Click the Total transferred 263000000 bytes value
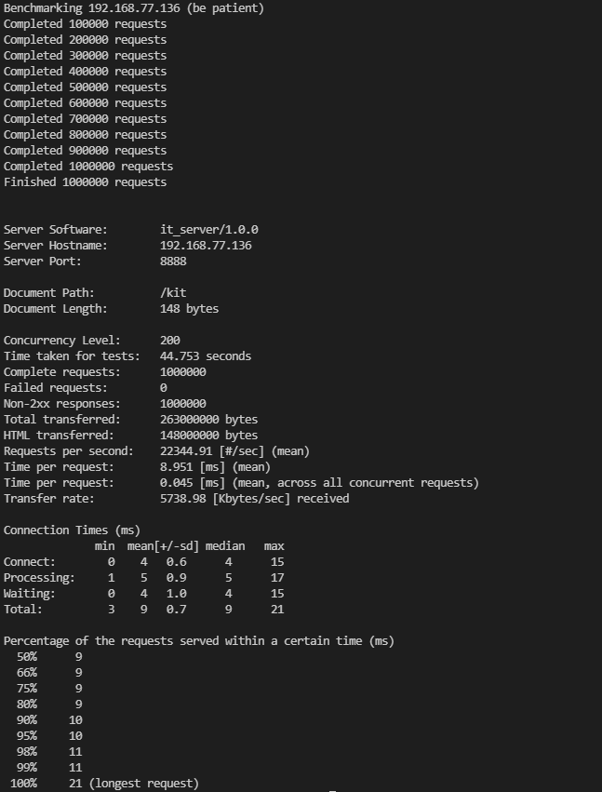Image resolution: width=602 pixels, height=792 pixels. 208,419
